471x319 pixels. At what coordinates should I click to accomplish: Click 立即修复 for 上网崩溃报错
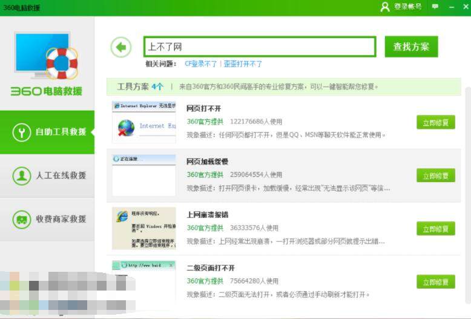coord(435,229)
